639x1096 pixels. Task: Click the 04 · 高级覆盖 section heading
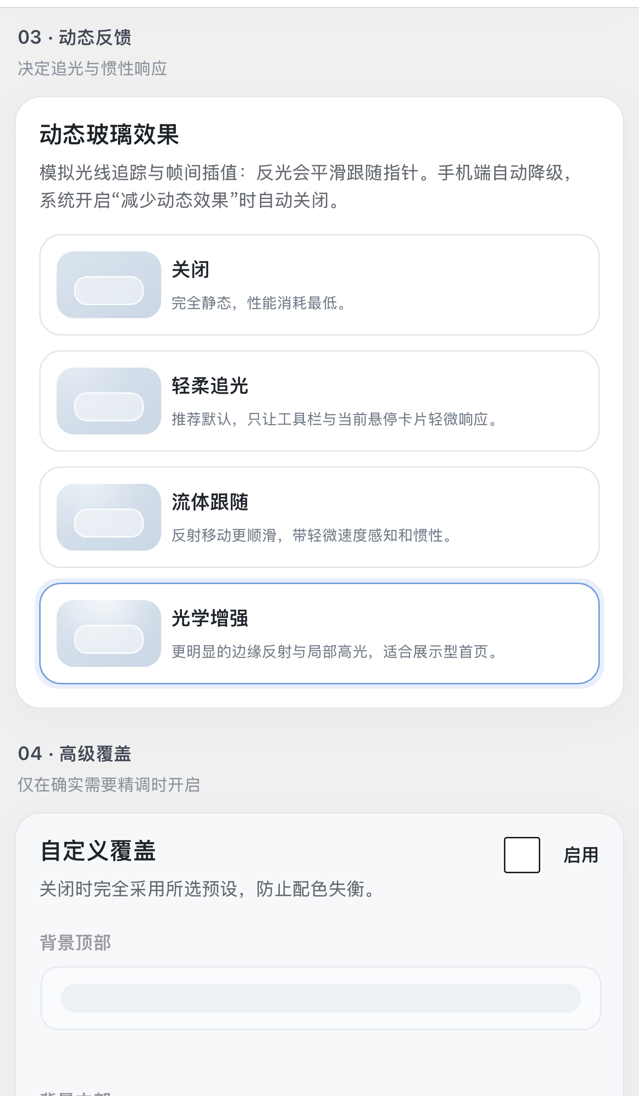75,754
